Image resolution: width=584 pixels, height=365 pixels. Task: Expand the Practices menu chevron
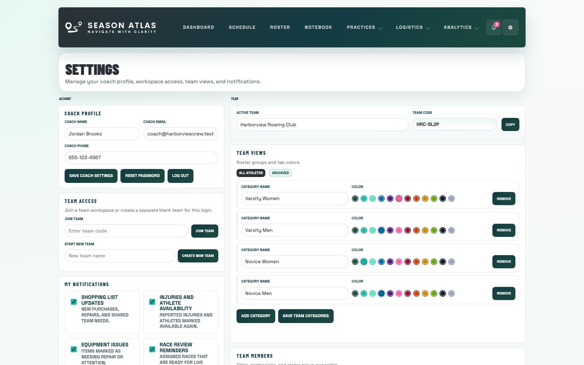coord(380,28)
